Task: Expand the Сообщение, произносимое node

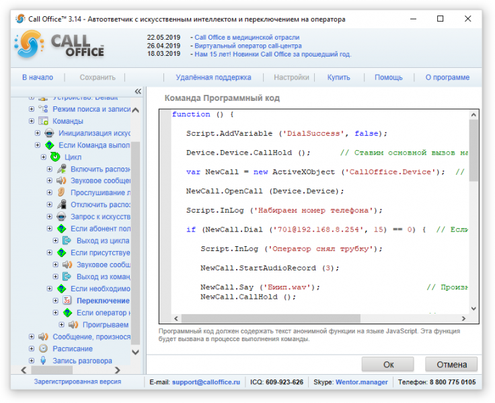Action: 31,336
